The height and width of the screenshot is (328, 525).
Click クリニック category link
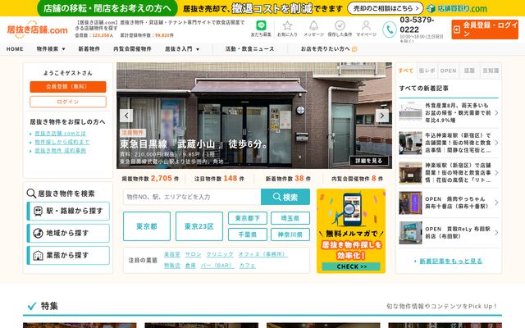tap(220, 254)
